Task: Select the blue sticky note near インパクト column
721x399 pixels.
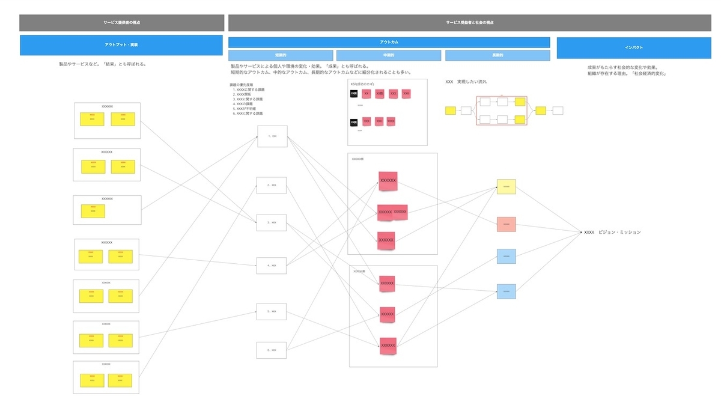Action: 507,256
